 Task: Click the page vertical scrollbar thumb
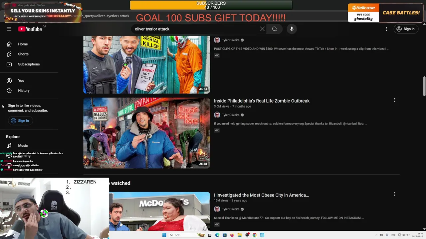coord(424,86)
